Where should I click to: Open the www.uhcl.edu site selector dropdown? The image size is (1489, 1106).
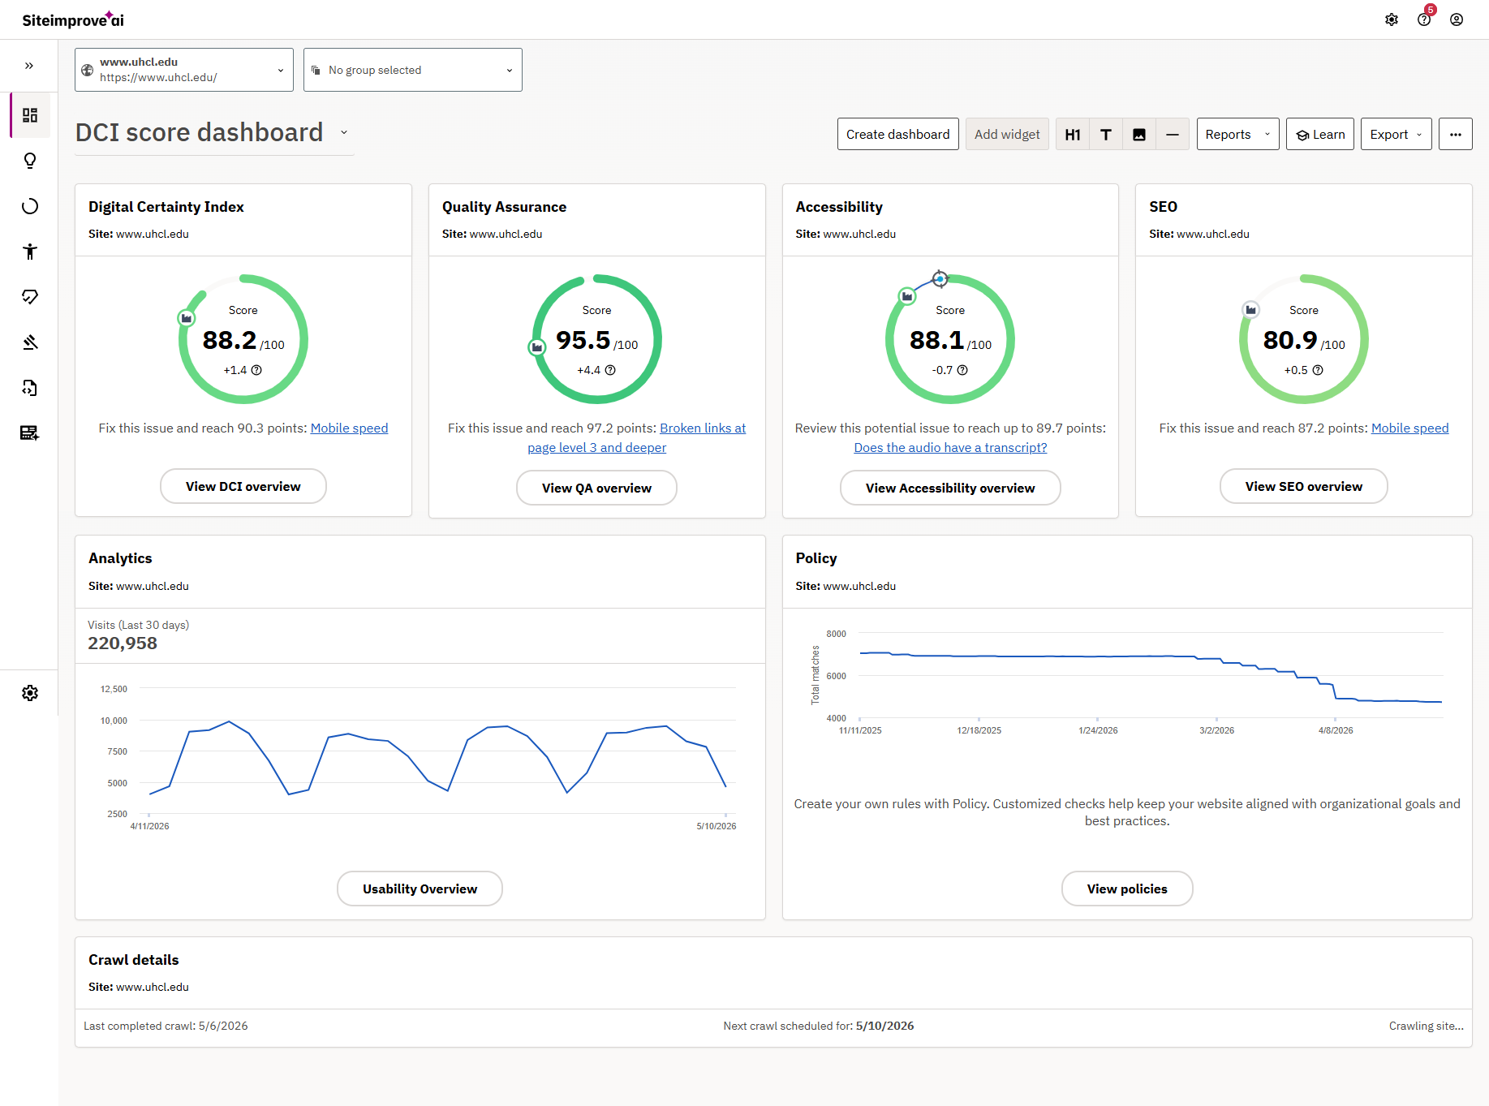pyautogui.click(x=184, y=70)
